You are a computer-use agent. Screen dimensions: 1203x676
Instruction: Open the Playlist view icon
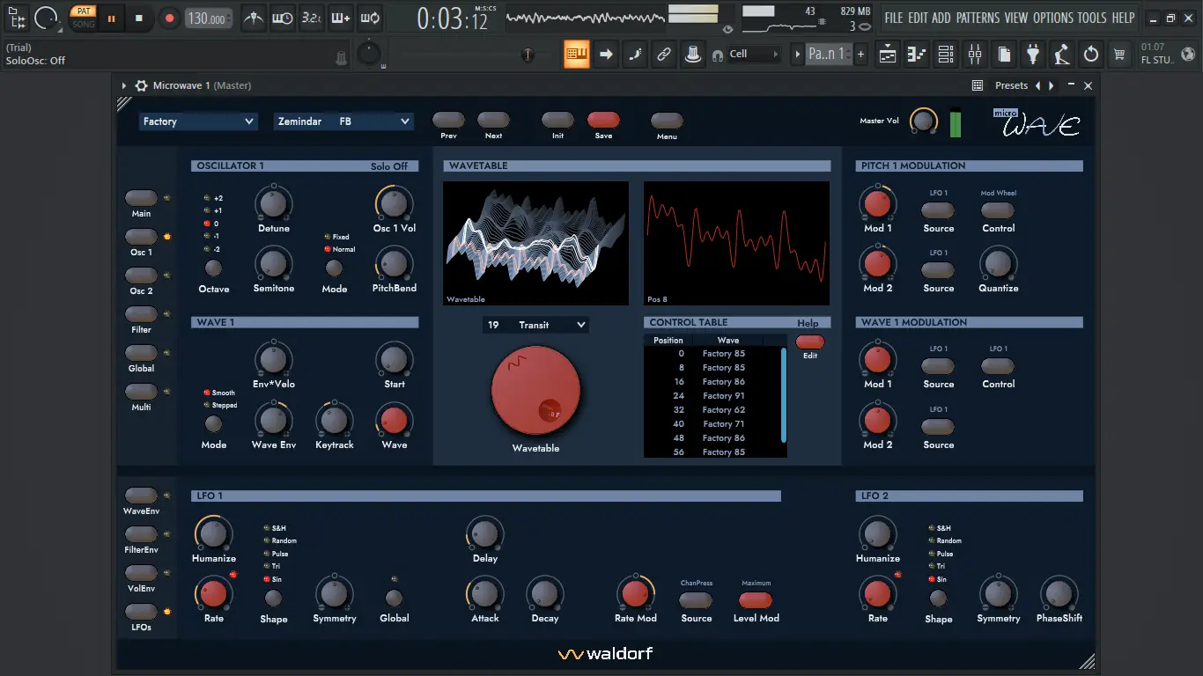888,55
